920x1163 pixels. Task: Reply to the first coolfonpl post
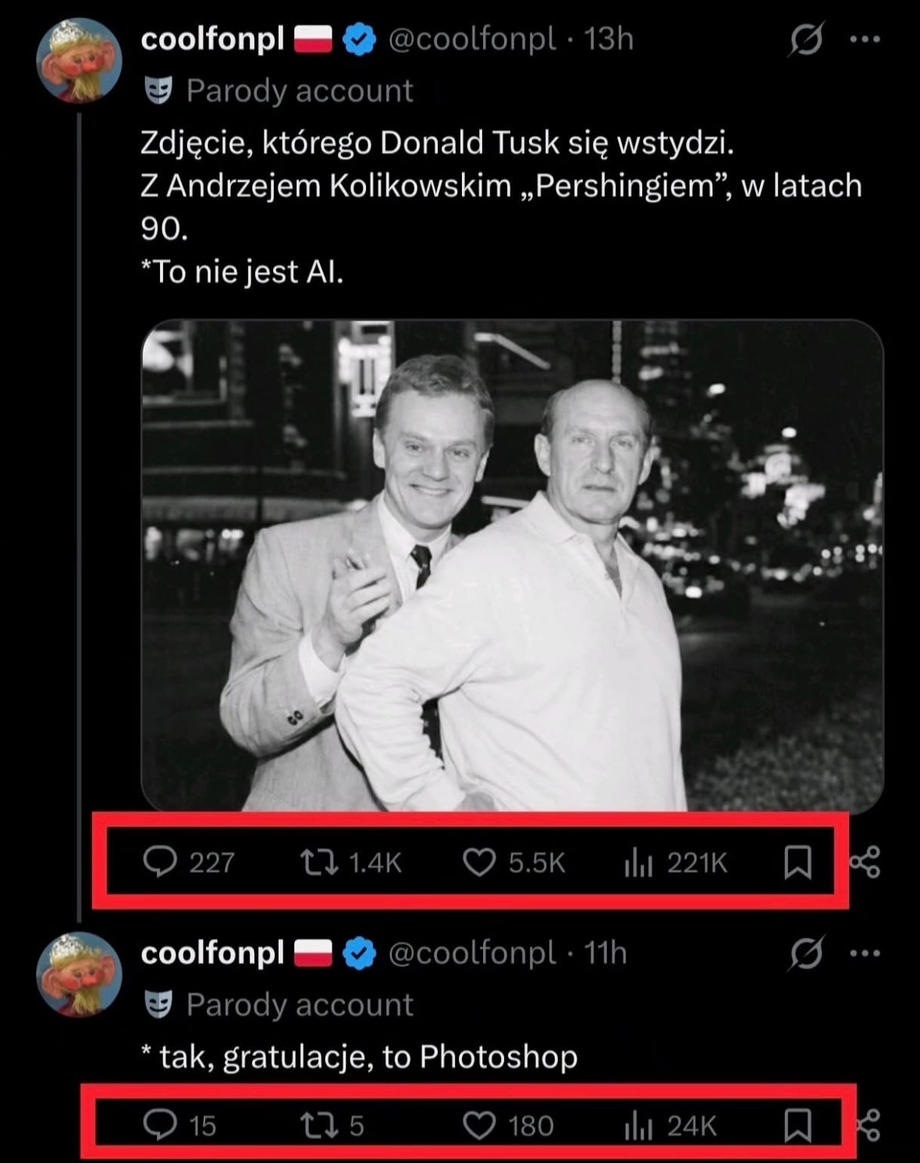click(161, 862)
